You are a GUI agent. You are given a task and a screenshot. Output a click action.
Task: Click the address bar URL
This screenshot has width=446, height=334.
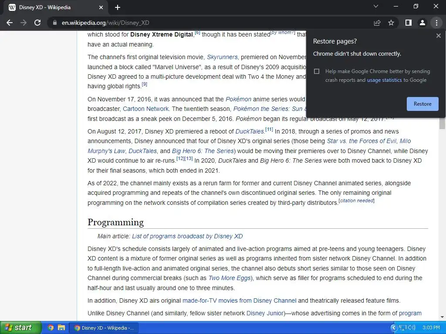coord(105,23)
